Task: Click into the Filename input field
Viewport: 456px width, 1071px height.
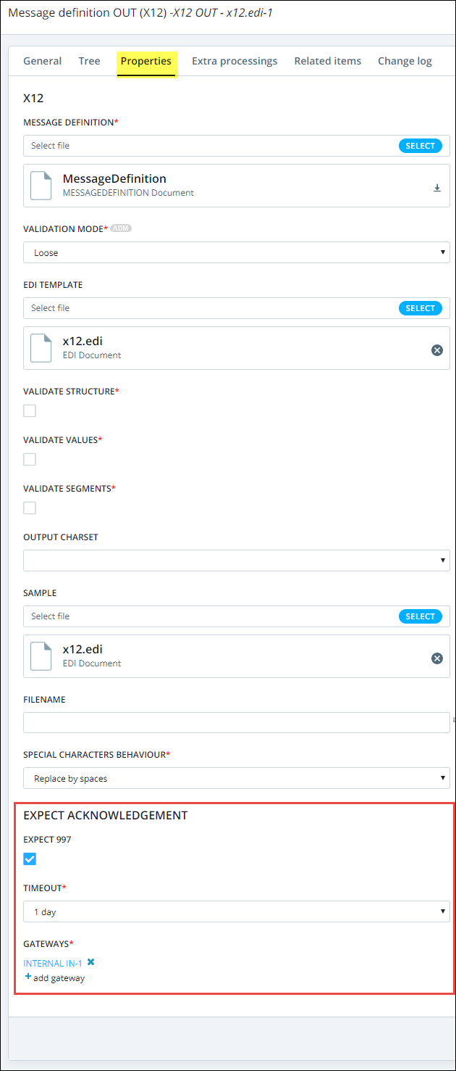Action: click(237, 723)
